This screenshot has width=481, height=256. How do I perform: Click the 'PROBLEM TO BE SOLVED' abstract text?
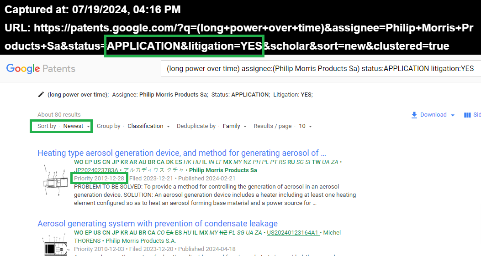click(x=108, y=187)
